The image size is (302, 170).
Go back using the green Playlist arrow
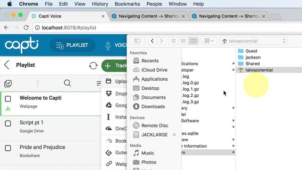7,65
